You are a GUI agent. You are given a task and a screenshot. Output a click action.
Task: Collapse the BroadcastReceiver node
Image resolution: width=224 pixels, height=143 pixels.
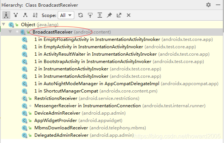point(10,32)
